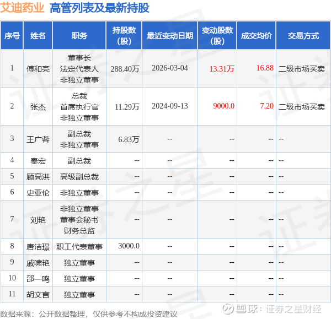Click the name 史亚伦
The height and width of the screenshot is (319, 331).
[x=38, y=193]
